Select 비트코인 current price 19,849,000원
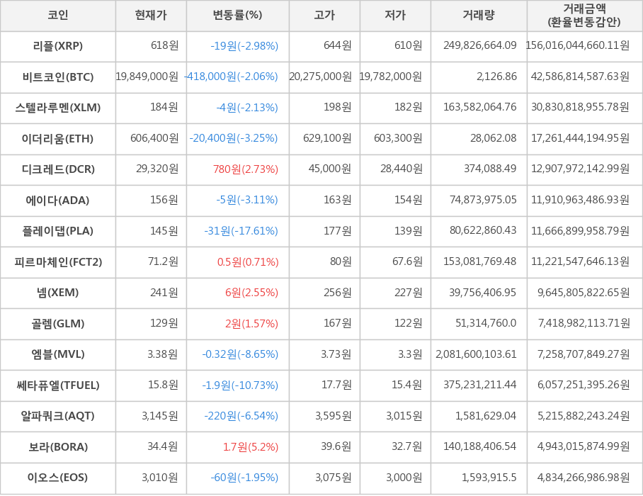This screenshot has width=643, height=496. coord(147,77)
